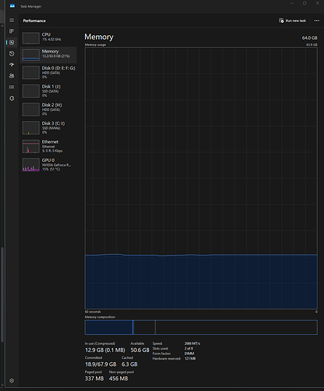Click the vertical scrollbar left of the window
Screen dimensions: 324x391
[x=2, y=295]
